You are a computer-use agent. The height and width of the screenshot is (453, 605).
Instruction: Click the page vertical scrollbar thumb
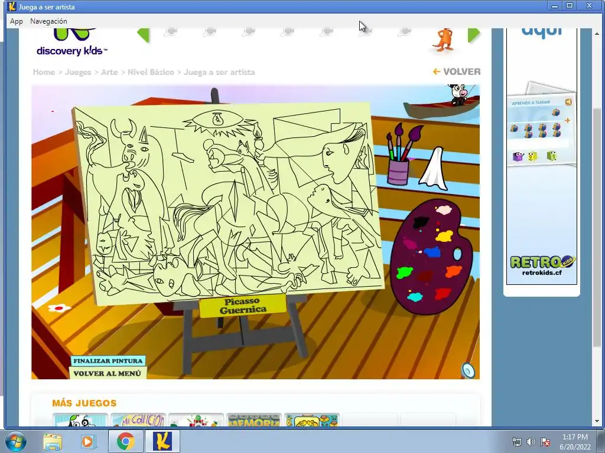click(597, 227)
